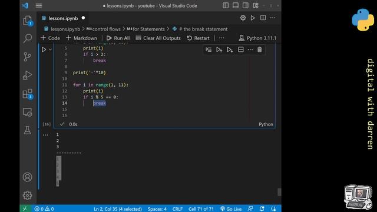Open the hamburger application menu
This screenshot has height=212, width=377.
(x=39, y=5)
